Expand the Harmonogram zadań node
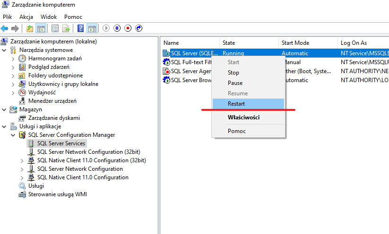Image resolution: width=389 pixels, height=234 pixels. pos(13,58)
